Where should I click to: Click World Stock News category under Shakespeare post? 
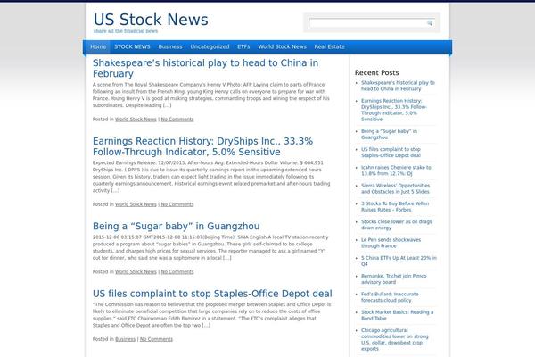[136, 120]
